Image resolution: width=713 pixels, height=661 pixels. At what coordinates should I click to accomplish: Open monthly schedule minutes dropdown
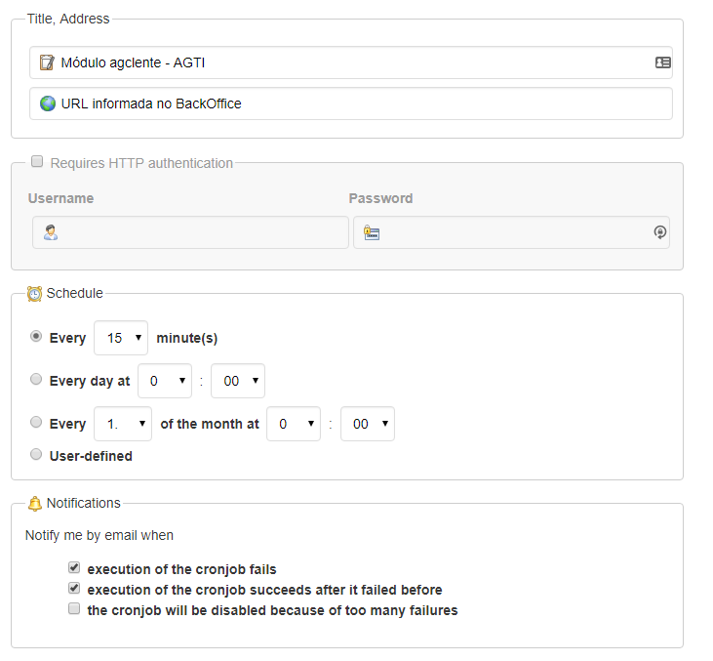pos(368,424)
